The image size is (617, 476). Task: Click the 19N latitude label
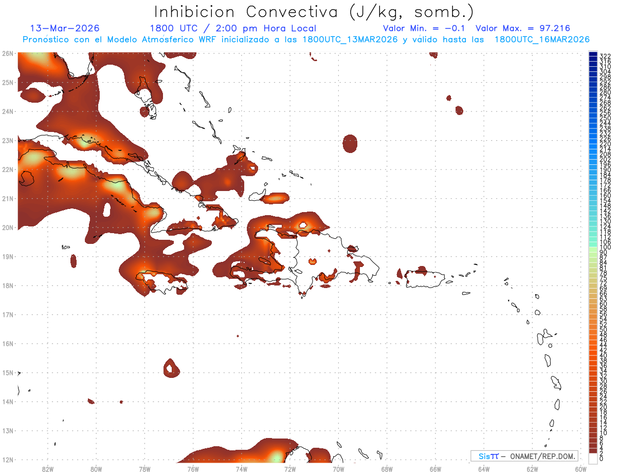(7, 256)
